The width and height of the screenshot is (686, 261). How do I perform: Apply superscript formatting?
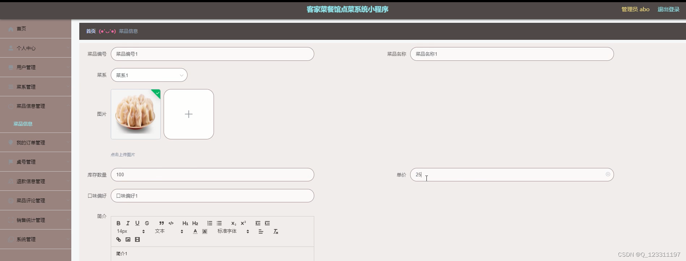point(243,223)
